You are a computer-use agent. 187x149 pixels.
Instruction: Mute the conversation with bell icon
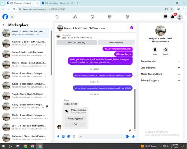point(155,50)
